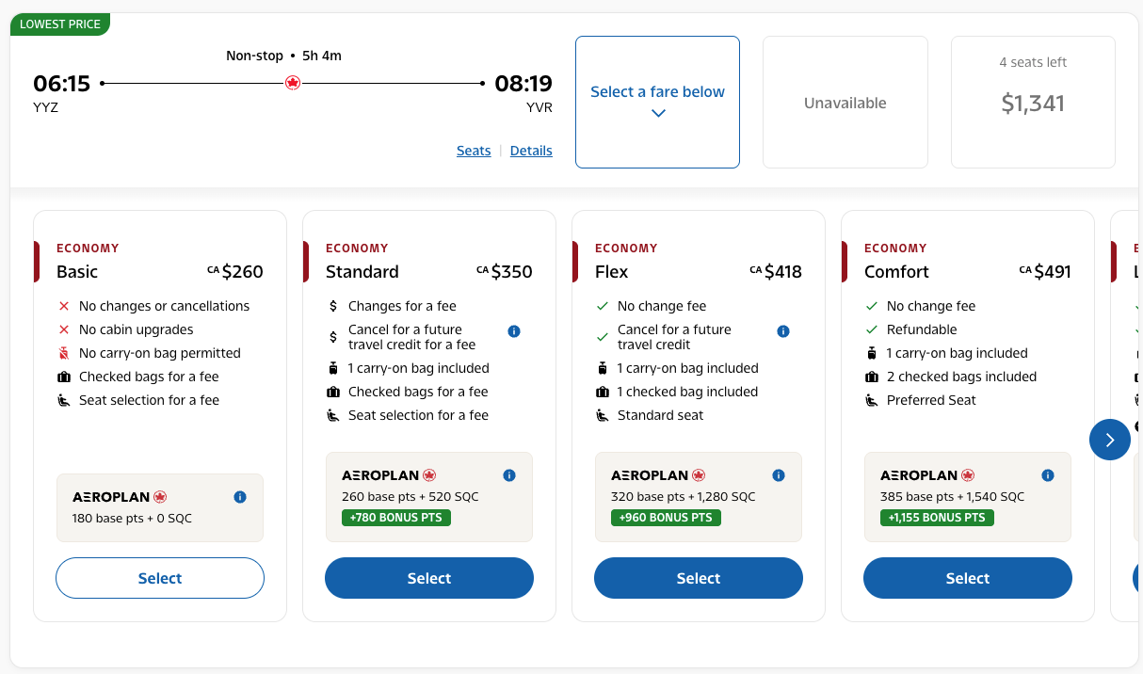Click the chevron under 'Select a fare below'
The image size is (1143, 674).
click(x=658, y=114)
